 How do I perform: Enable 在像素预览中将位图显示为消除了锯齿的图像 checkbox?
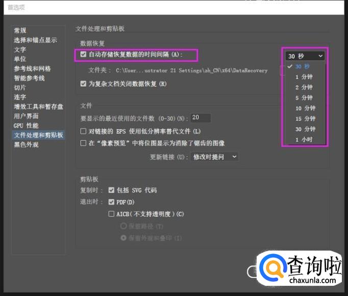pos(84,143)
